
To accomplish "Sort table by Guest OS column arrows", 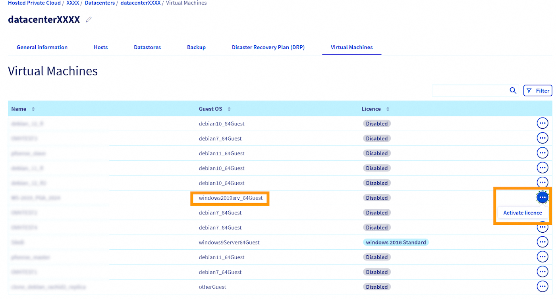I will (x=229, y=109).
